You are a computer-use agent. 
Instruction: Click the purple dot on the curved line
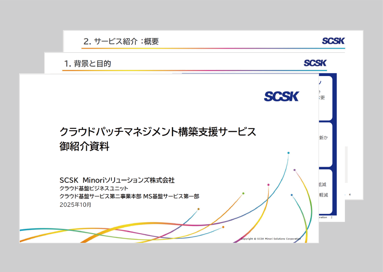point(295,170)
